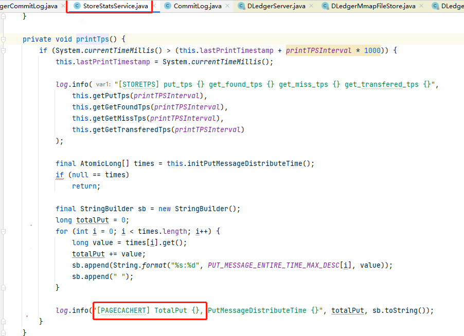This screenshot has width=464, height=336.
Task: Switch to DLedgerMmapFileStore.java tab
Action: point(373,6)
